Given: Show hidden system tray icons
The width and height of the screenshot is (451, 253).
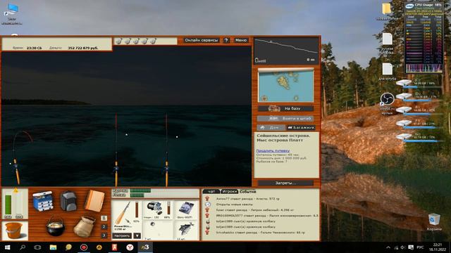Looking at the screenshot, I should pos(388,247).
